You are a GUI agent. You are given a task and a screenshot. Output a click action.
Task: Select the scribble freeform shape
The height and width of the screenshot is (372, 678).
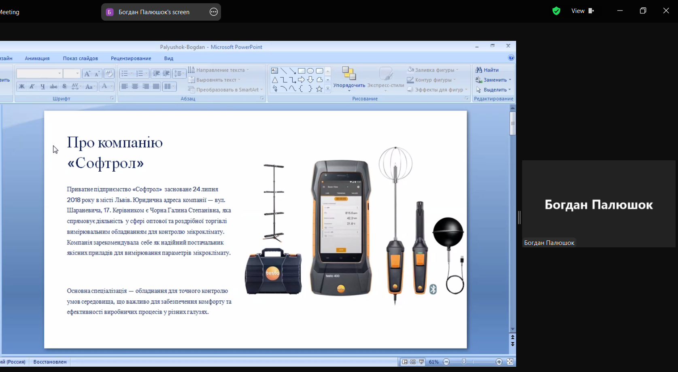(x=274, y=89)
